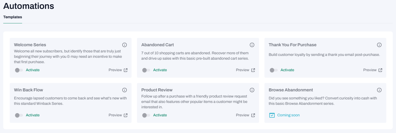Click the Browse Abandonment card title
The width and height of the screenshot is (396, 133).
point(291,90)
